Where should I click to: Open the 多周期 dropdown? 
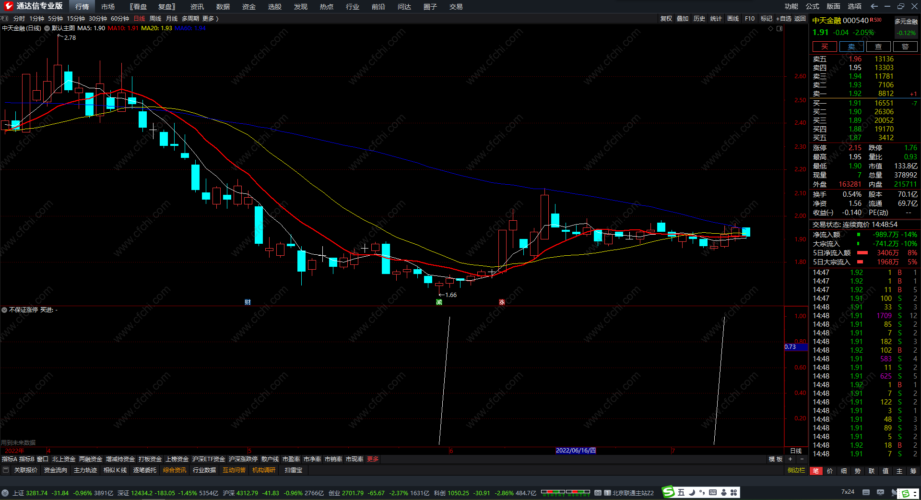pos(190,19)
